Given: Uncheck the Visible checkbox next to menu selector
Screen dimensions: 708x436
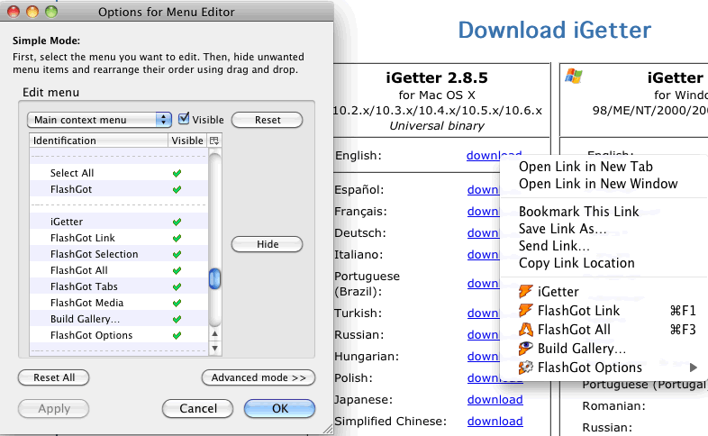Looking at the screenshot, I should click(x=184, y=119).
